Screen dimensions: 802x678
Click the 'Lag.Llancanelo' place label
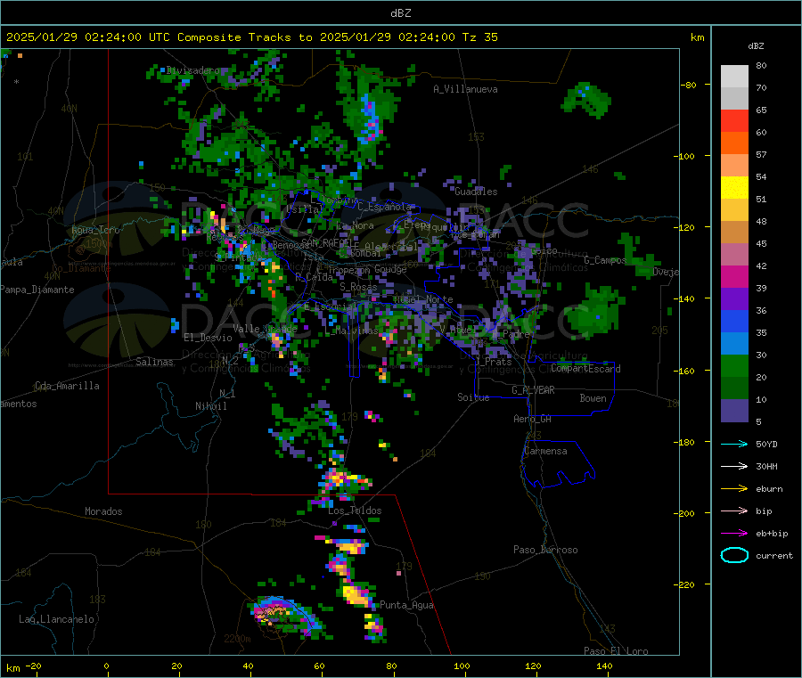[56, 620]
